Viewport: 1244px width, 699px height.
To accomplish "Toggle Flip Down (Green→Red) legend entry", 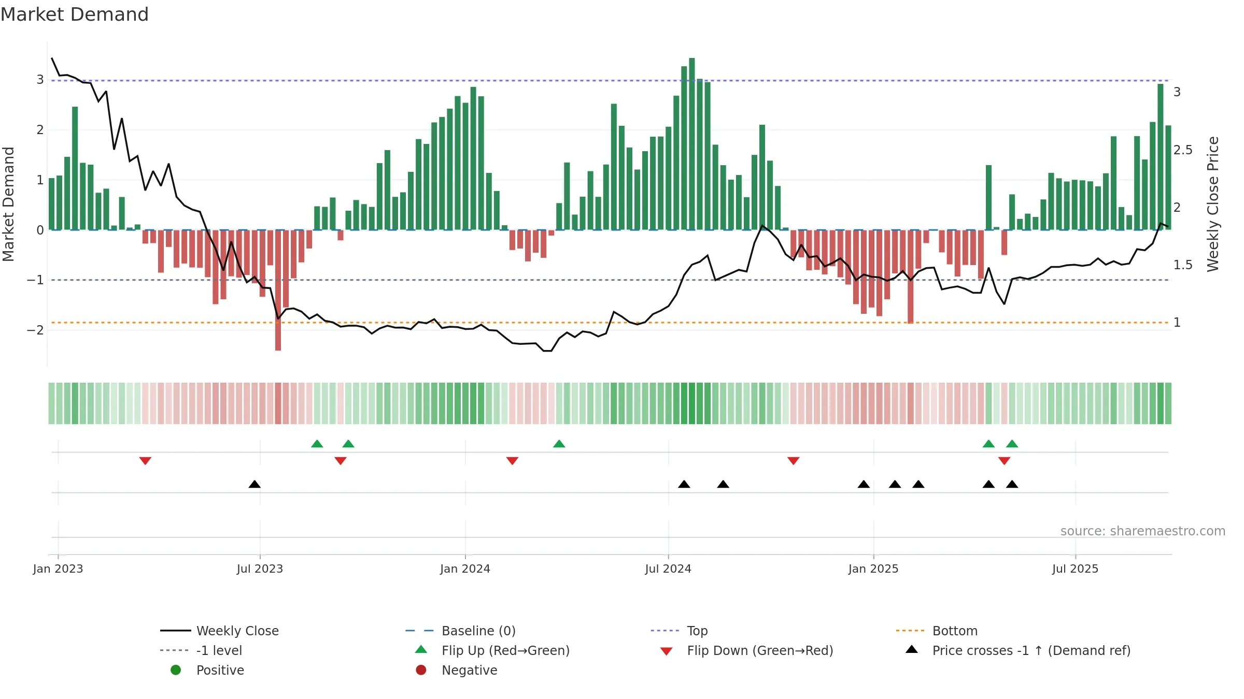I will pyautogui.click(x=746, y=650).
